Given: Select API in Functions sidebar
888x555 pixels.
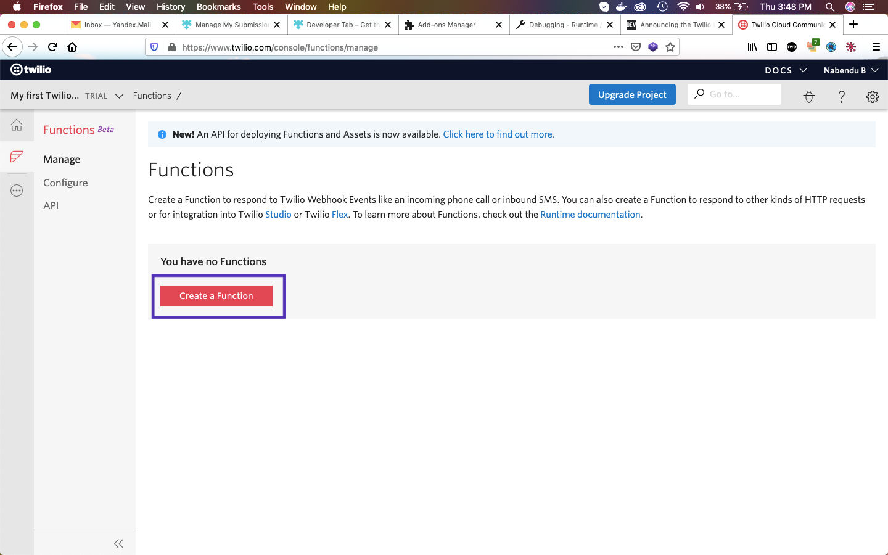Looking at the screenshot, I should pyautogui.click(x=51, y=205).
